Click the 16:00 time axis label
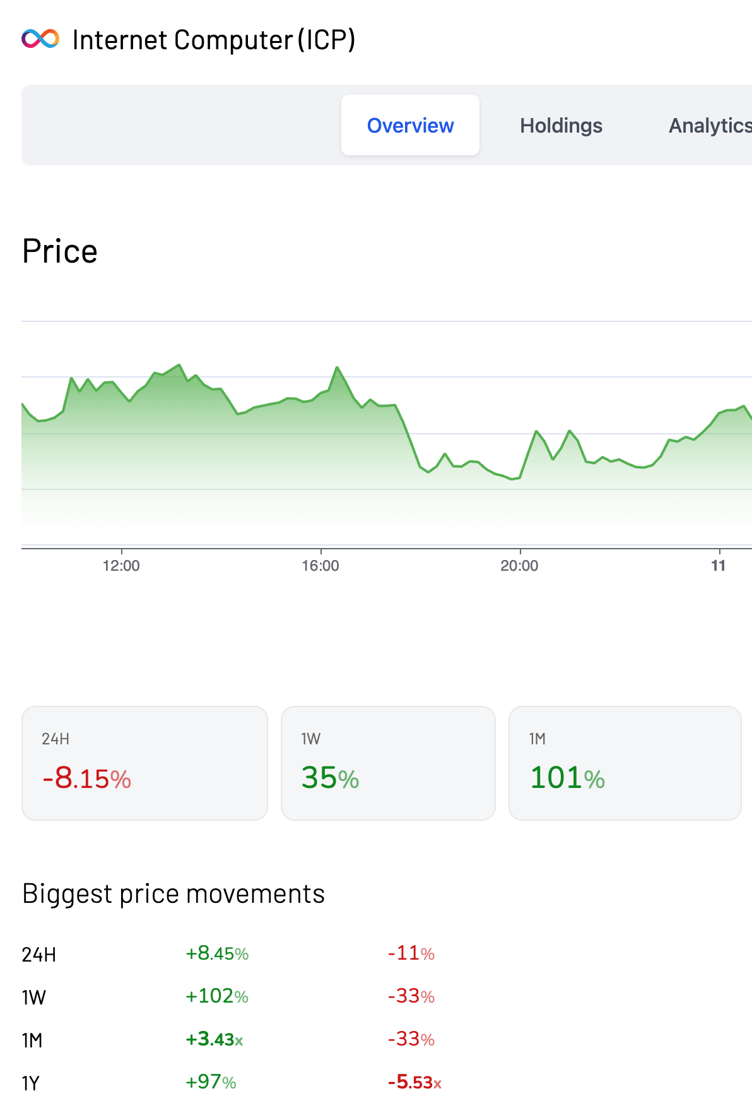Image resolution: width=752 pixels, height=1115 pixels. pos(320,566)
